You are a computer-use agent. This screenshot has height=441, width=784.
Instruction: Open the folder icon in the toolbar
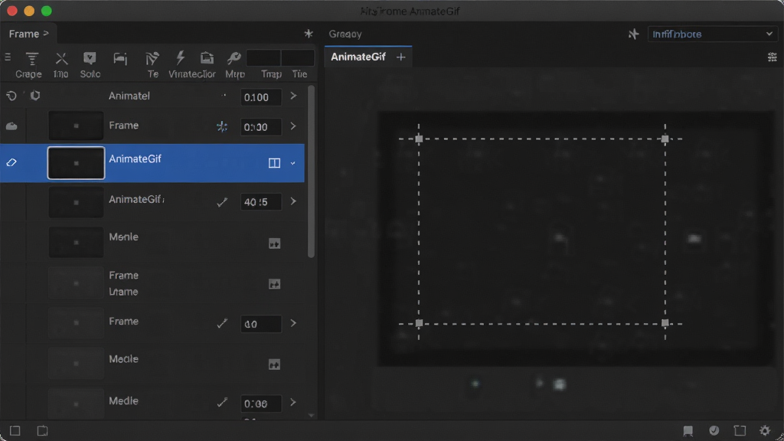(x=207, y=58)
